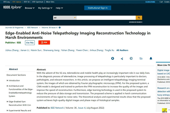Viewport: 170px width, 113px height.
Task: Click the copyright permissions icon
Action: point(131,58)
